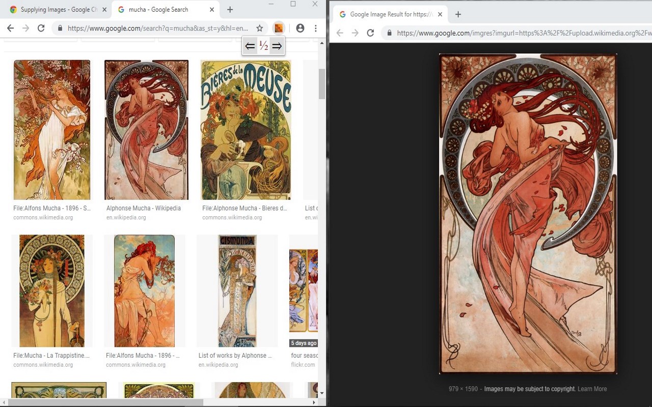Viewport: 652px width, 407px height.
Task: Open the Chrome three-dot menu
Action: click(316, 28)
